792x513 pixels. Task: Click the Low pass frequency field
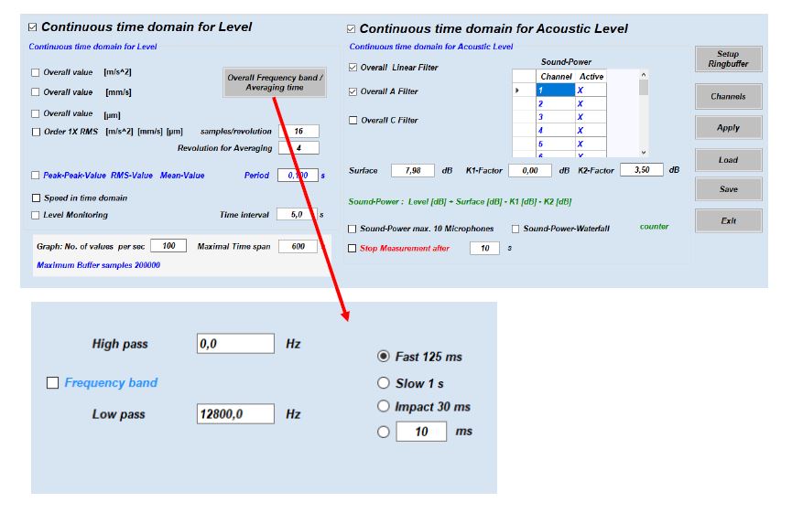click(x=235, y=414)
